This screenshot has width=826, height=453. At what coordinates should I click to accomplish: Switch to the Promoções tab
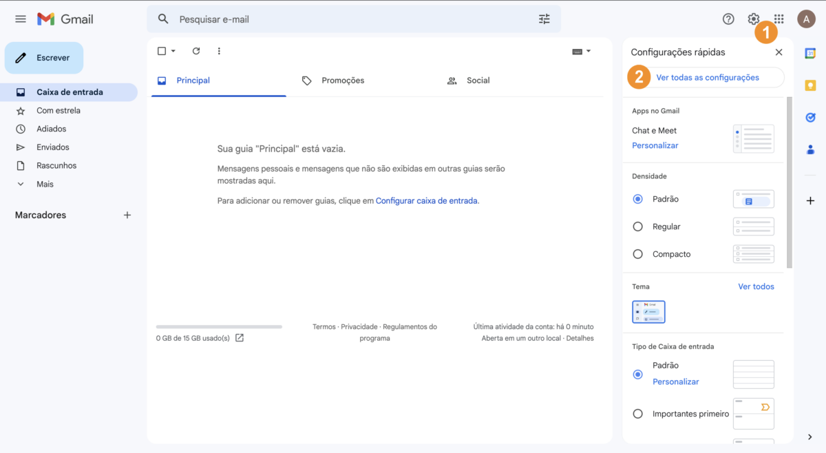coord(342,81)
